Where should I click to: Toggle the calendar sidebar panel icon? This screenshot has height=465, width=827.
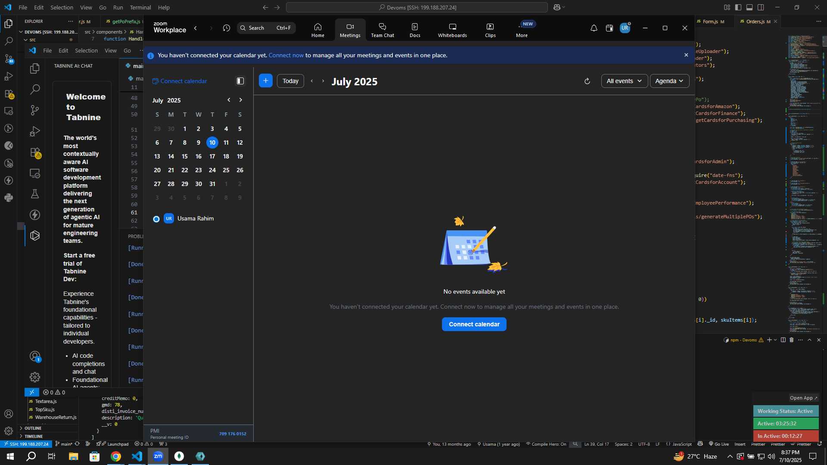tap(240, 81)
